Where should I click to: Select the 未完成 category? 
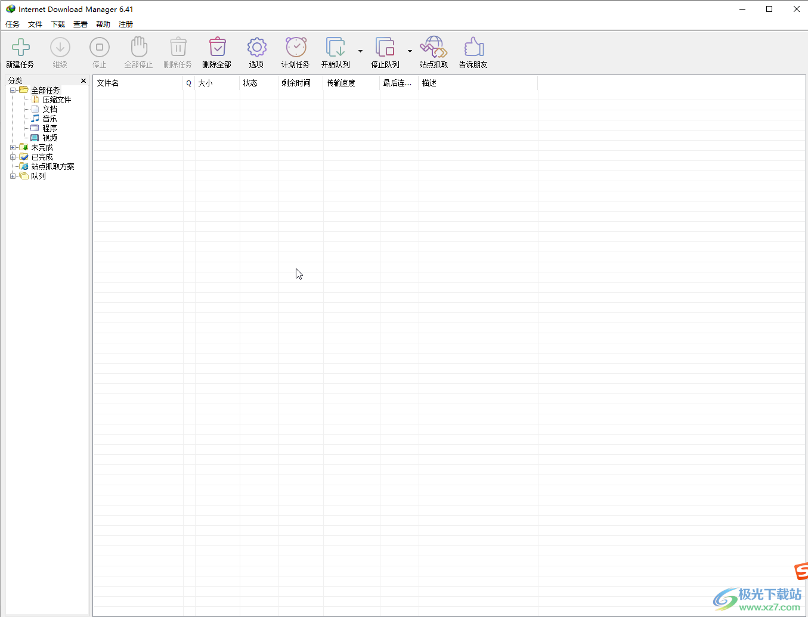coord(42,147)
